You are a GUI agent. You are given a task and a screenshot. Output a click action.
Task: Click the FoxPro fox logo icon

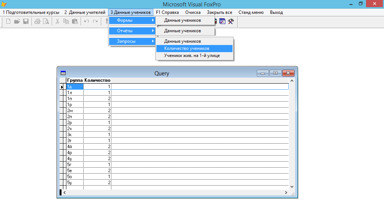[4, 4]
